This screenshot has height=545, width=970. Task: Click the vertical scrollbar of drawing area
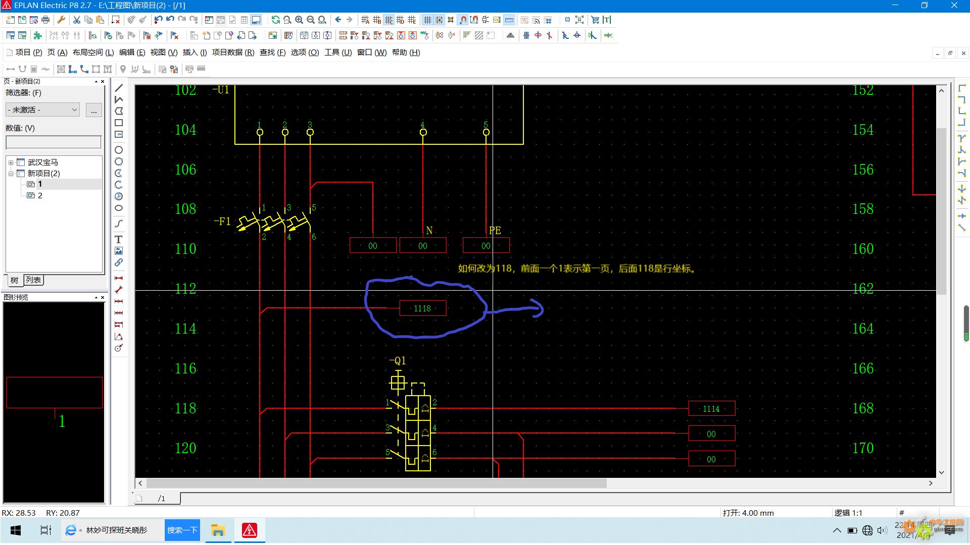coord(942,211)
